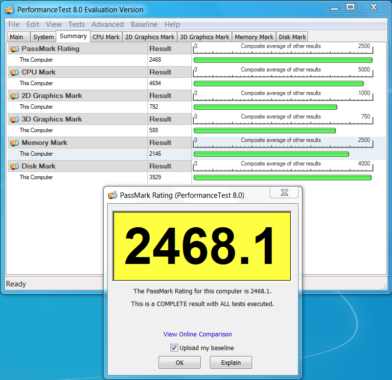Open the View menu
Image resolution: width=392 pixels, height=380 pixels.
click(x=54, y=24)
